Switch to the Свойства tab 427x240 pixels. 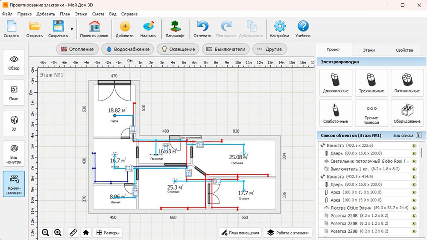click(404, 50)
